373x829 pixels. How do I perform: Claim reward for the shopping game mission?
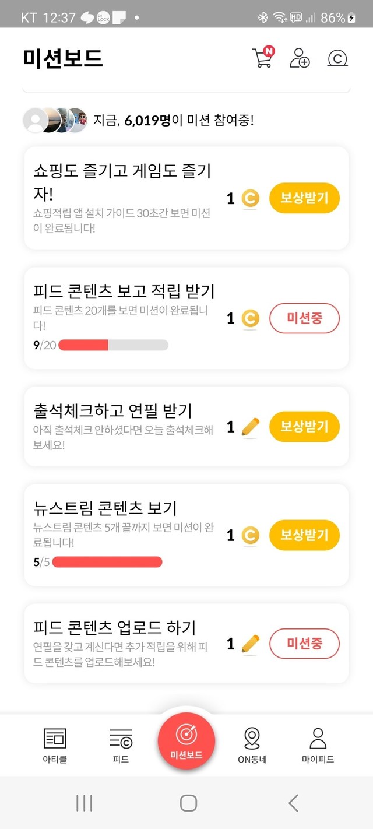pos(304,198)
